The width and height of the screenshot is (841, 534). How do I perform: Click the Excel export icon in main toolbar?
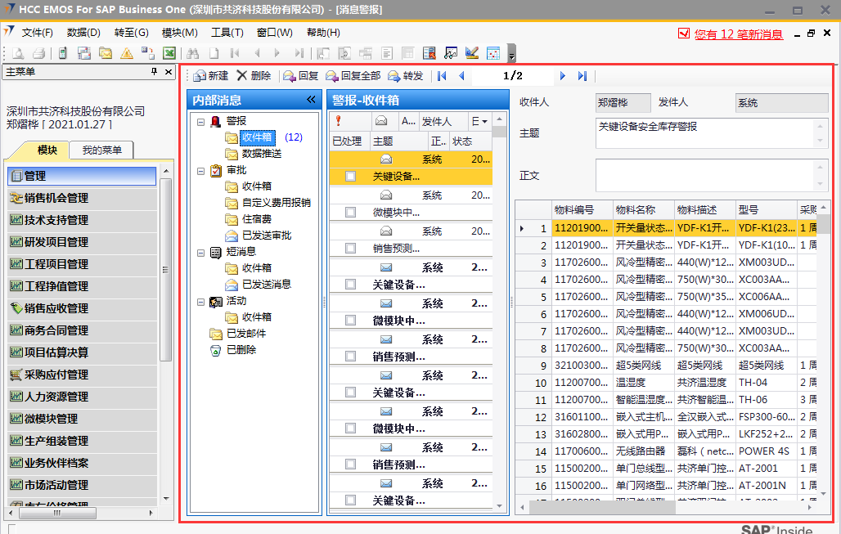(x=169, y=53)
